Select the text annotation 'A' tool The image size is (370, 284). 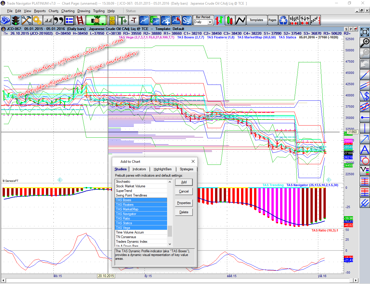(365, 150)
